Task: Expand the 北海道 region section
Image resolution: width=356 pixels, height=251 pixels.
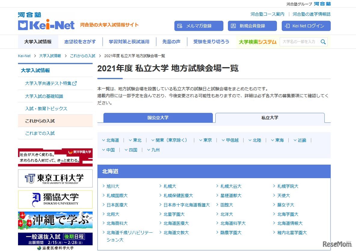Action: (112, 140)
